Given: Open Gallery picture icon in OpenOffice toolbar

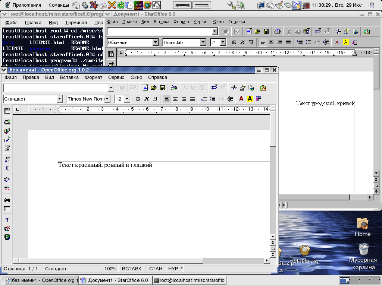Looking at the screenshot, I should click(x=263, y=88).
